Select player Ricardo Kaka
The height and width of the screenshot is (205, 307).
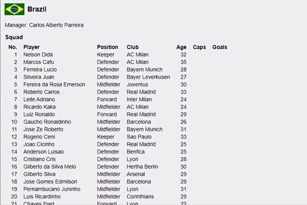[39, 107]
